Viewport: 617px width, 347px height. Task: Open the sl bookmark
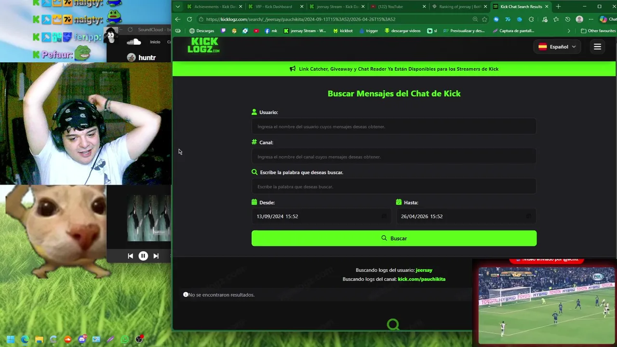[432, 31]
